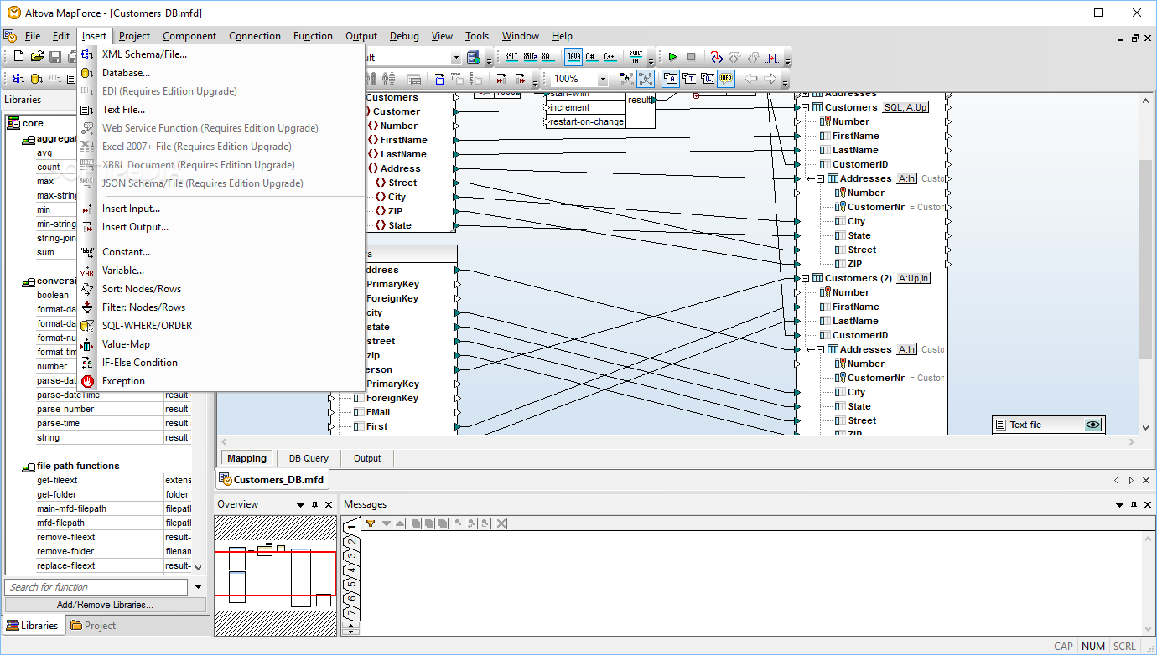Open Overview panel options dropdown
This screenshot has height=655, width=1157.
point(300,505)
